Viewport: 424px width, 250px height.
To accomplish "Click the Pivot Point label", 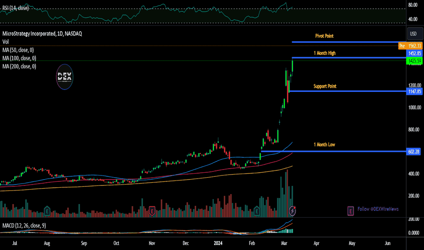I will click(324, 36).
